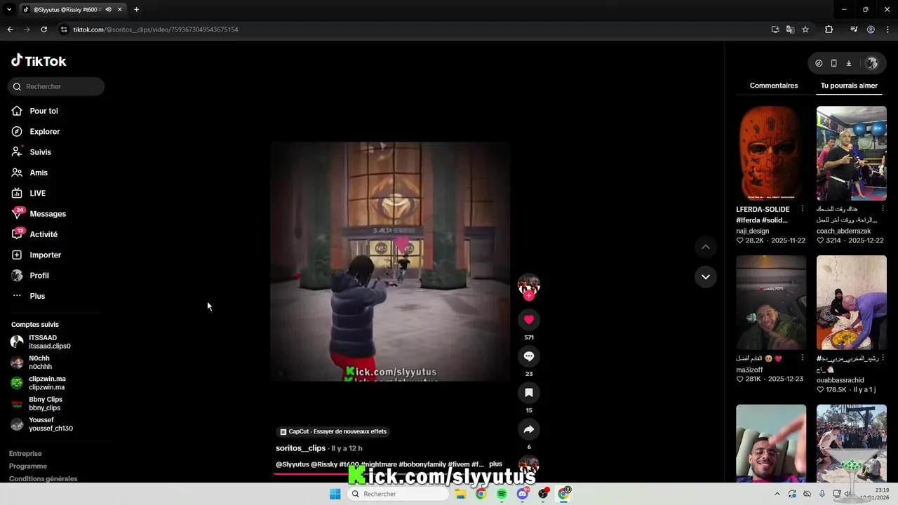Open a new browser tab with plus
The image size is (898, 505).
point(136,10)
